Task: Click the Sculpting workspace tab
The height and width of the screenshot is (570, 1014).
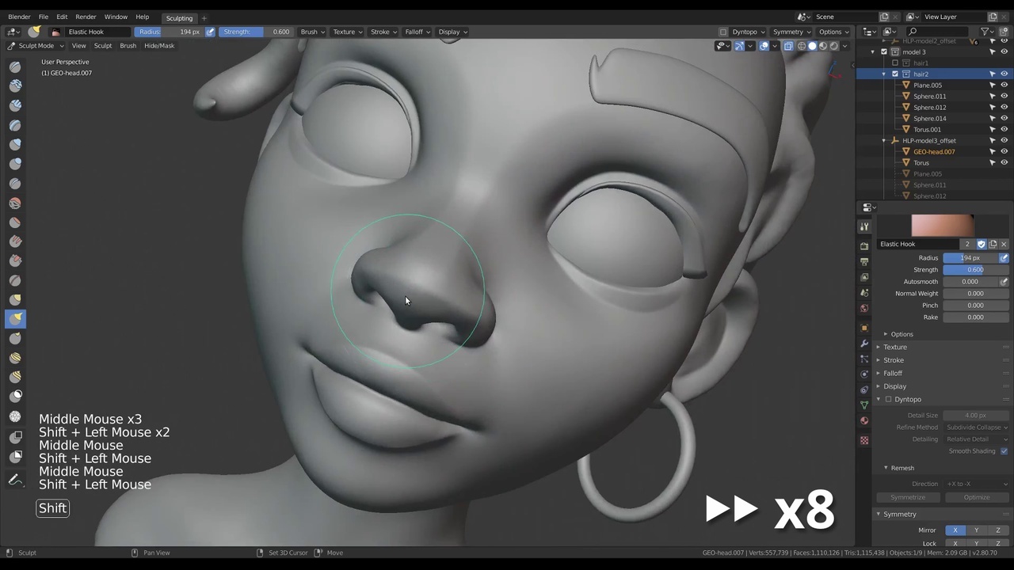Action: [x=179, y=17]
